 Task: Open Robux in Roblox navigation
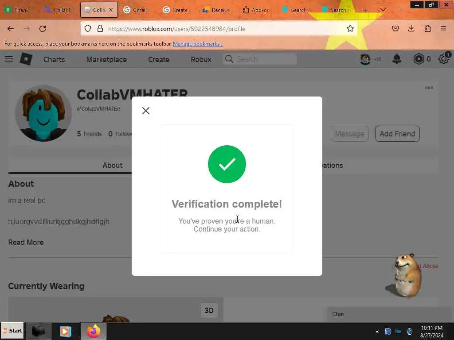pos(201,59)
